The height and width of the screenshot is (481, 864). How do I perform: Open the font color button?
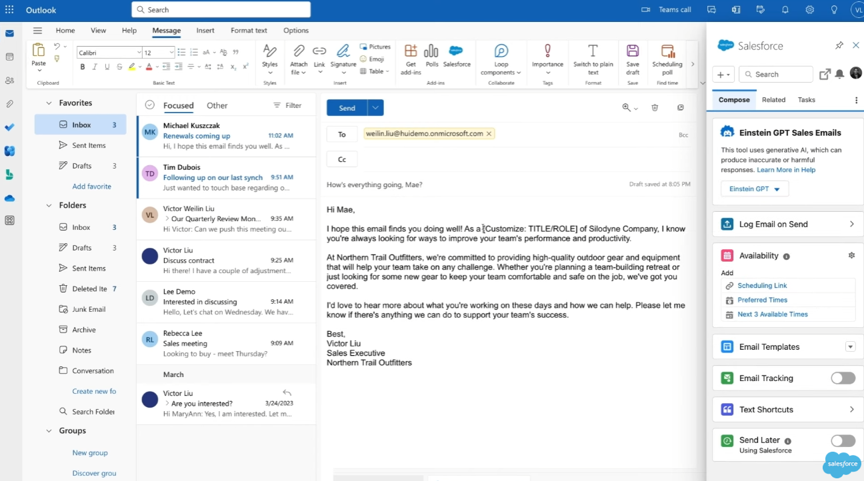tap(148, 67)
